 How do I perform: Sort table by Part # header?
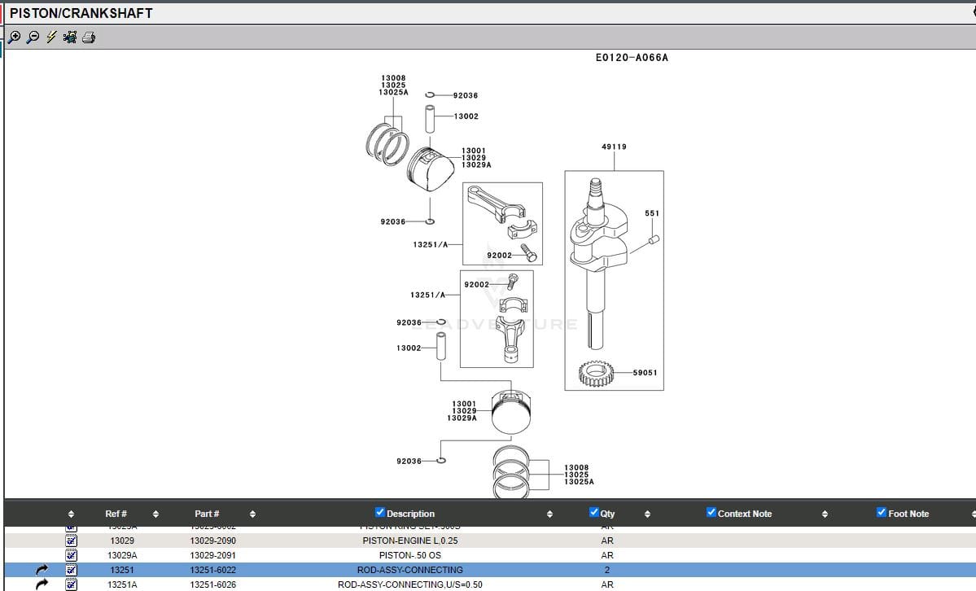207,514
